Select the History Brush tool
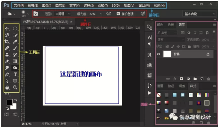219x128 pixels. pos(15,55)
